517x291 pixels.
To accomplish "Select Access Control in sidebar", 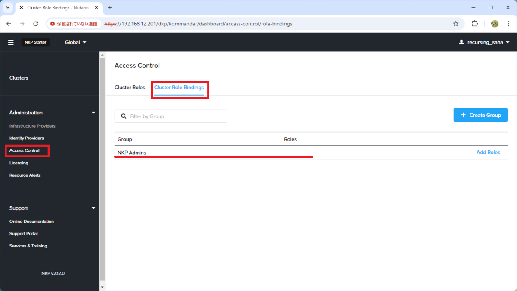I will (x=25, y=150).
